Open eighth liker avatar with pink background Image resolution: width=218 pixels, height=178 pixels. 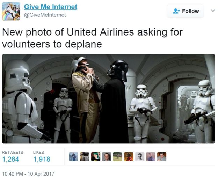coord(151,157)
